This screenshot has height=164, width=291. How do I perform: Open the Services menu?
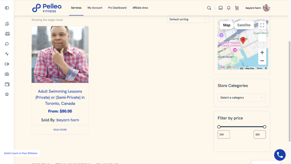point(76,8)
